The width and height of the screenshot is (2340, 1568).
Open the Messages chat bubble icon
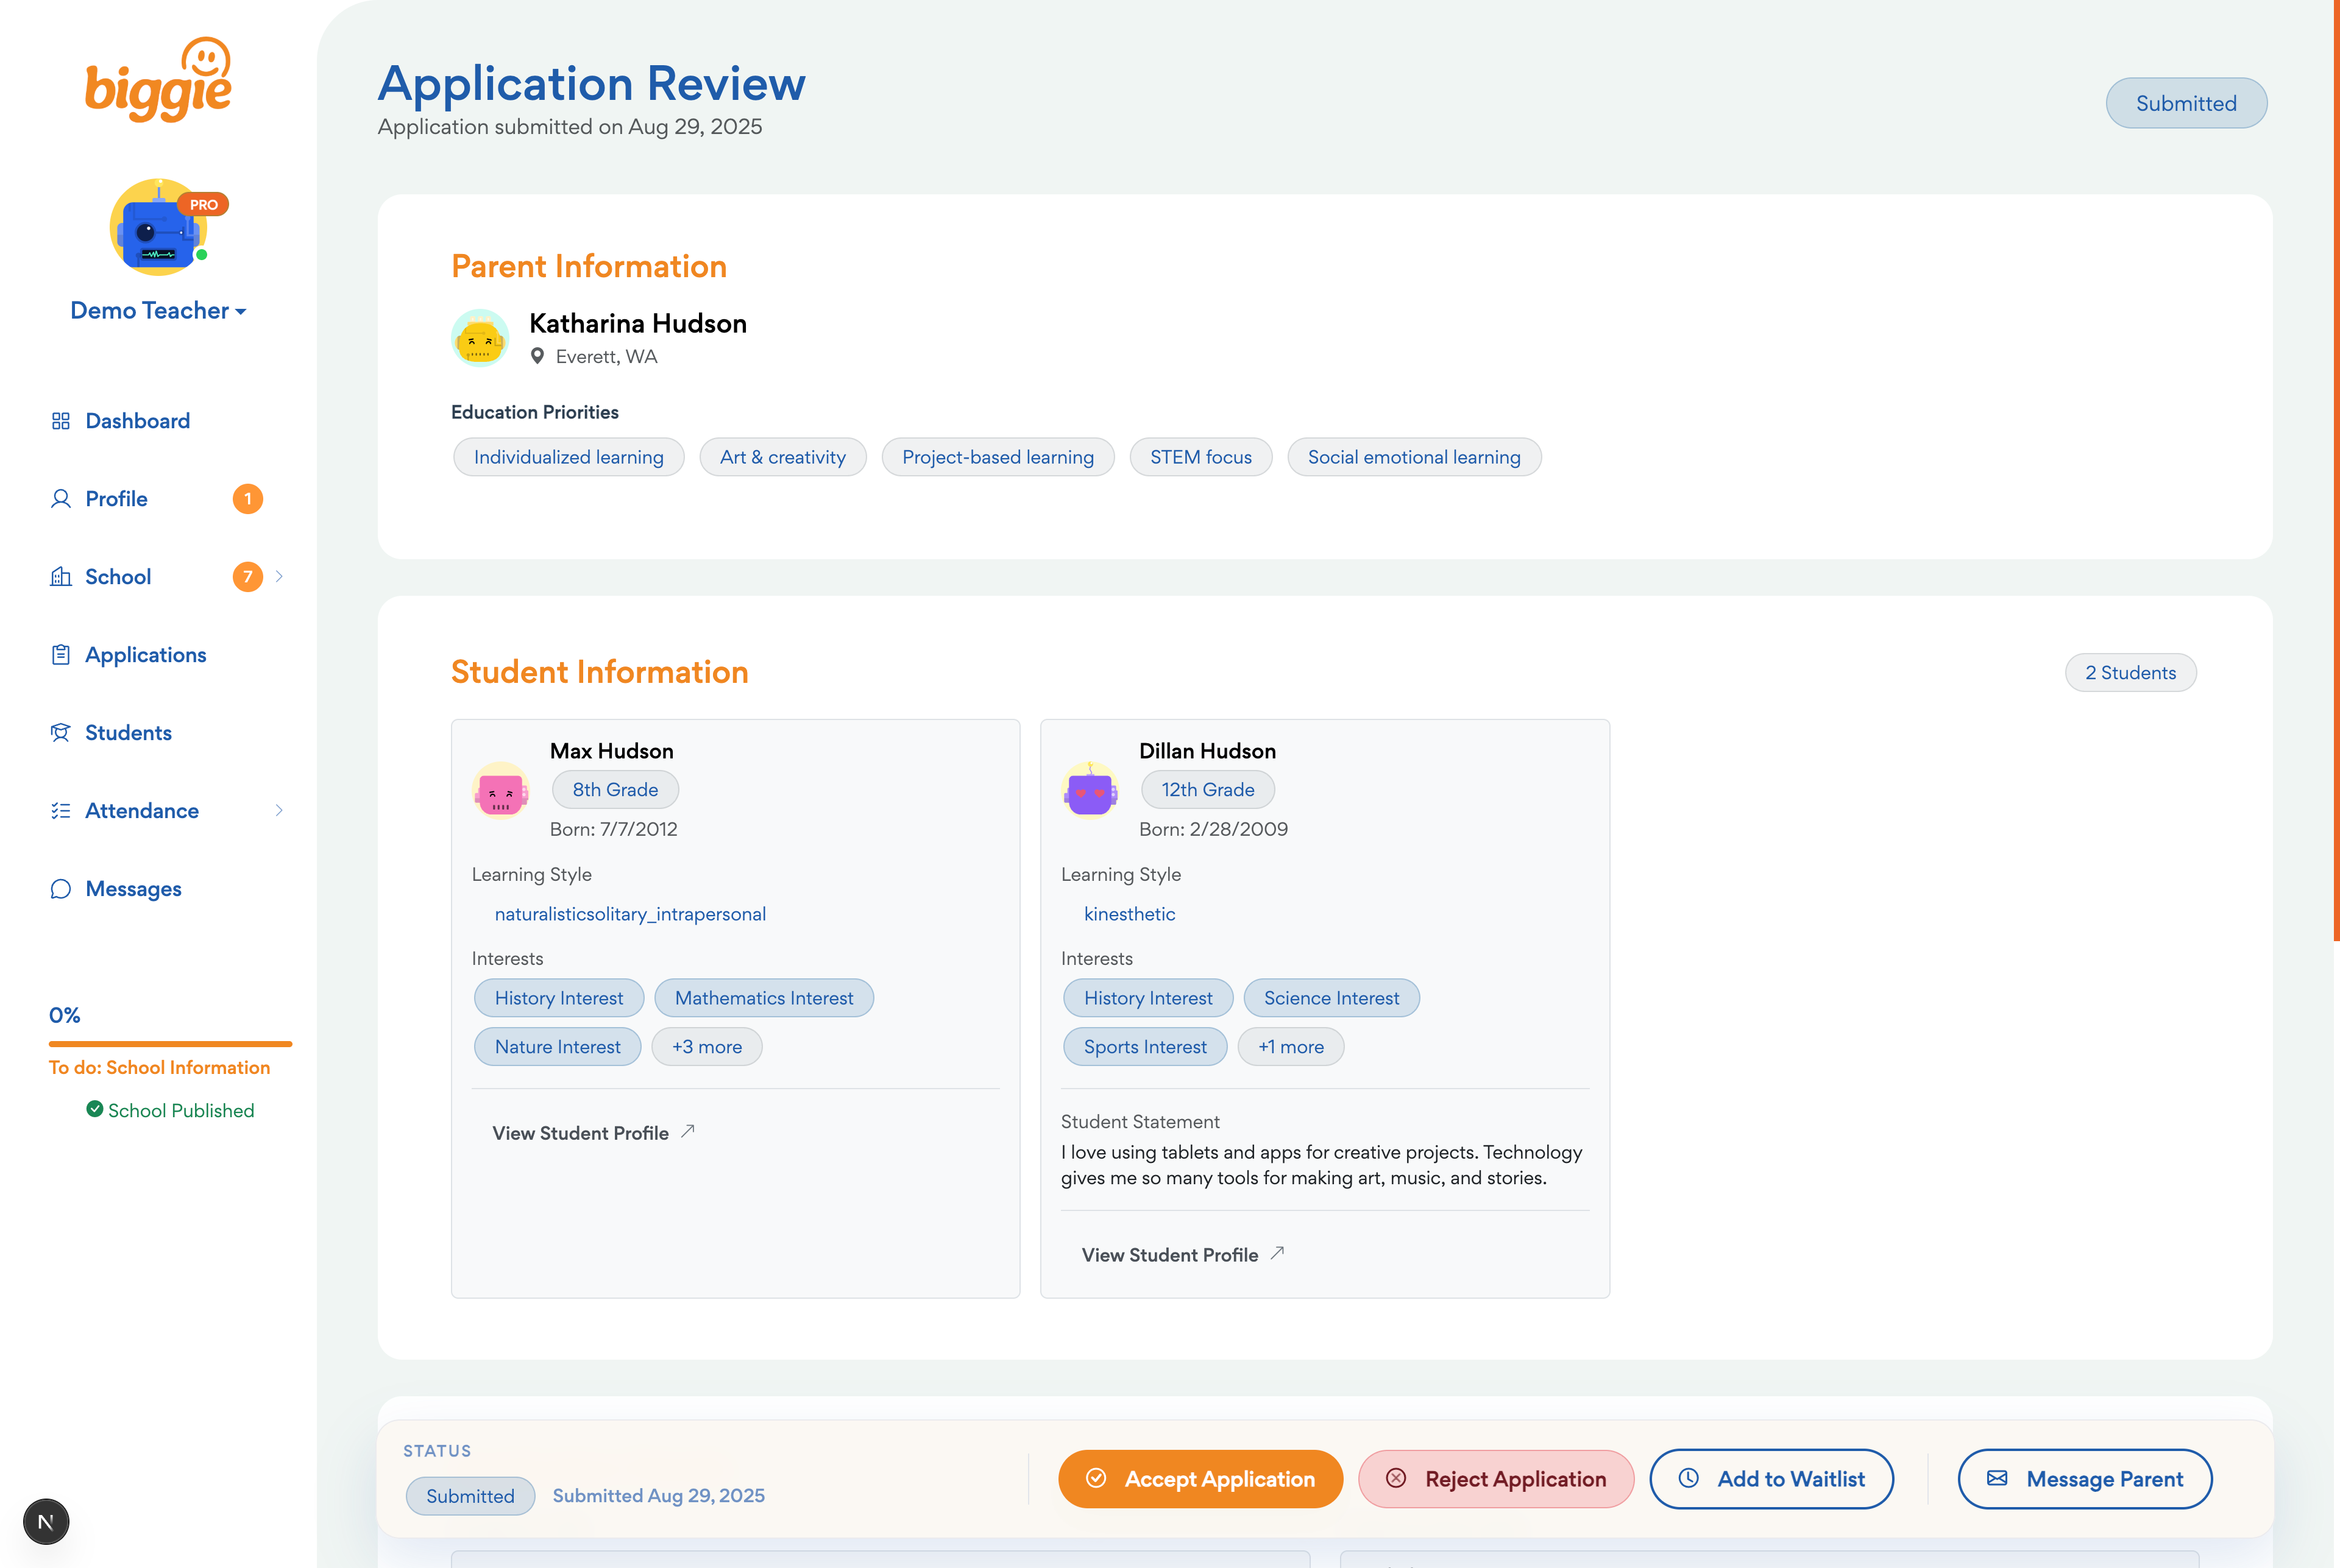(x=60, y=888)
